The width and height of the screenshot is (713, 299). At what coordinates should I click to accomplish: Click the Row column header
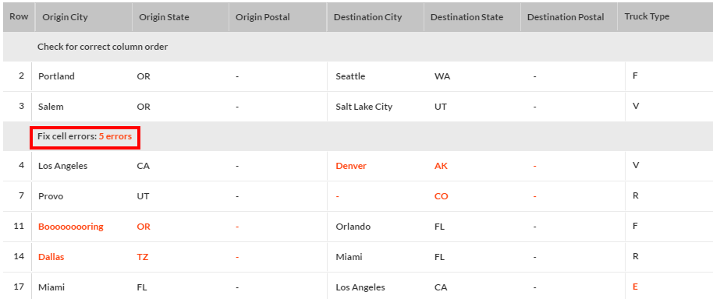point(19,16)
